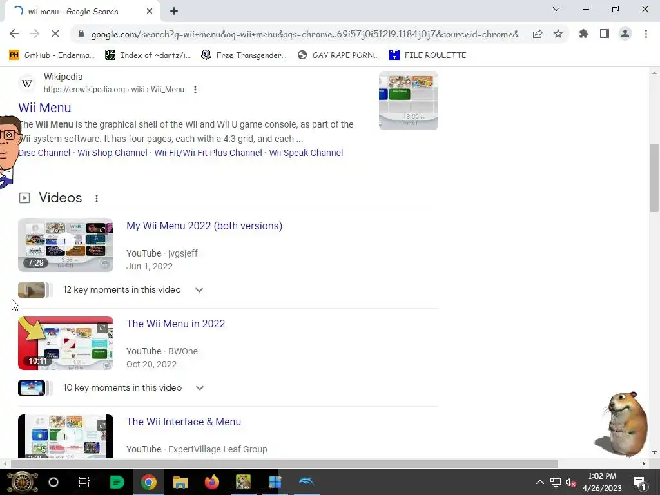Stop loading the page
Screen dimensions: 660x495
point(55,34)
